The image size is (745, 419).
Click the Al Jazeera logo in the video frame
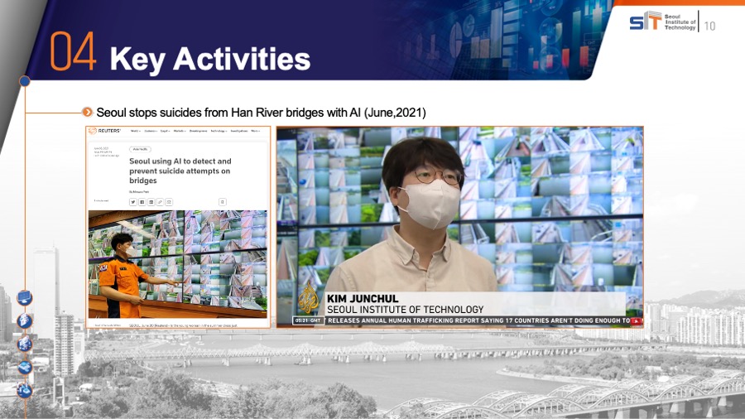pos(309,298)
